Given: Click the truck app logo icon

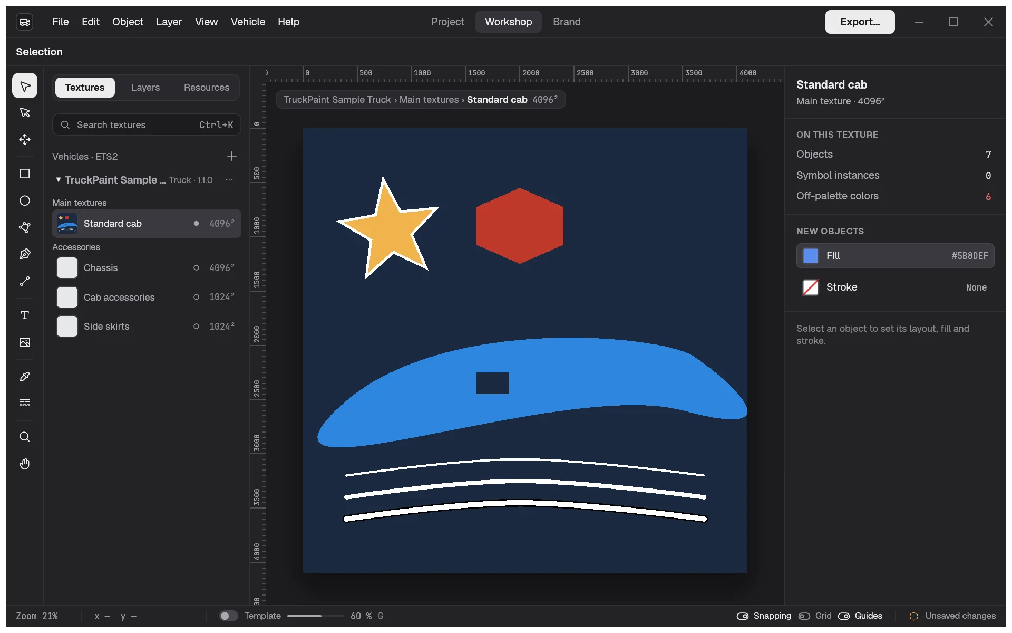Looking at the screenshot, I should [x=25, y=22].
